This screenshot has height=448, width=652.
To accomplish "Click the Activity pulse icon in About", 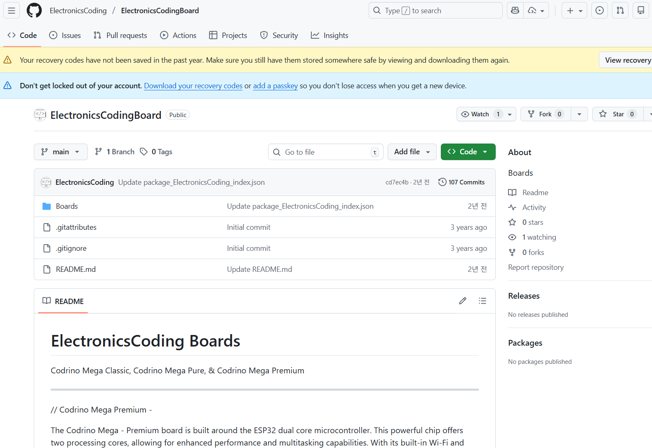I will pos(512,207).
